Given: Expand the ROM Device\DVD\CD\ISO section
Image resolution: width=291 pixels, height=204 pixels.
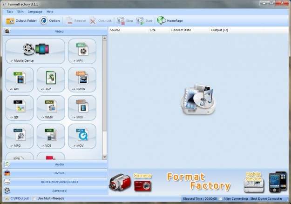Looking at the screenshot, I should click(x=55, y=182).
